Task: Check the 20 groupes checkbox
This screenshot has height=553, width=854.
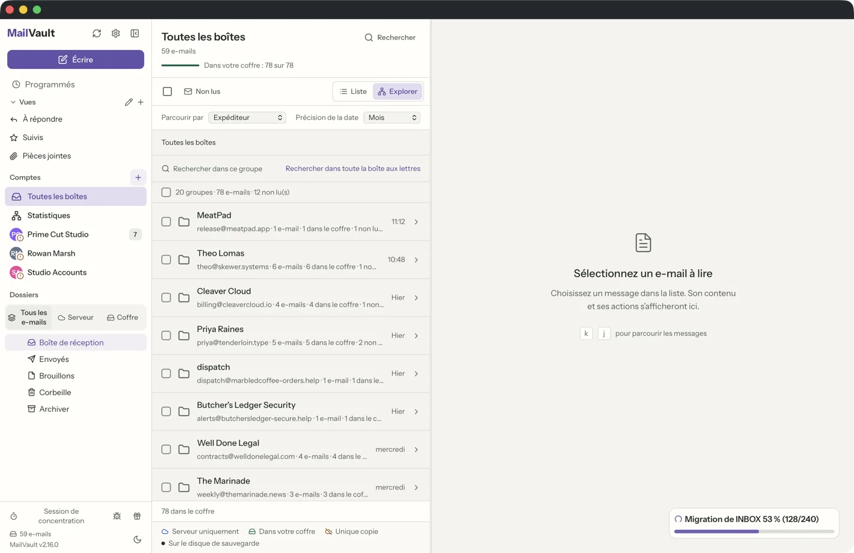Action: (x=166, y=192)
